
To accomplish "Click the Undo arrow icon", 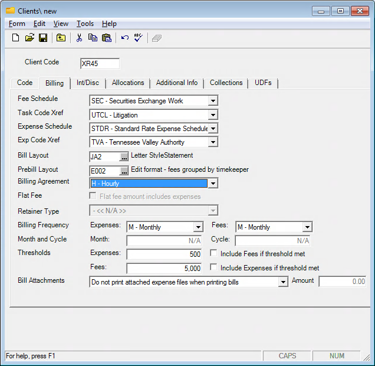I will tap(124, 38).
